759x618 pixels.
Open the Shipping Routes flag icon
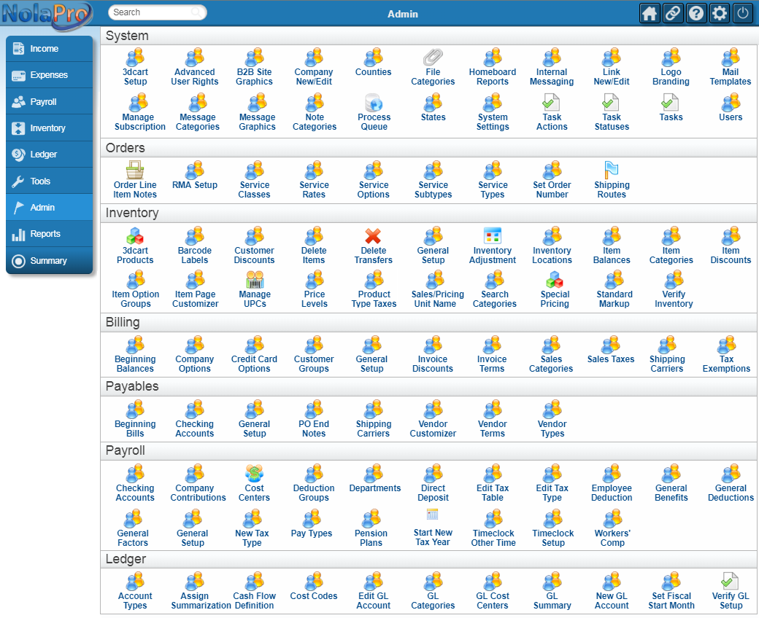[612, 171]
